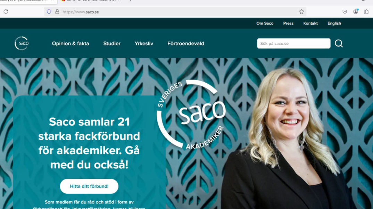
Task: Open the Förtroendevald menu
Action: pos(185,43)
